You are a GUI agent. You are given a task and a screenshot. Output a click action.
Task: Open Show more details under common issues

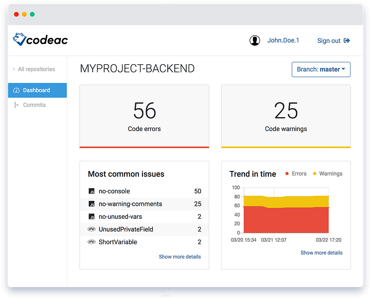click(180, 257)
